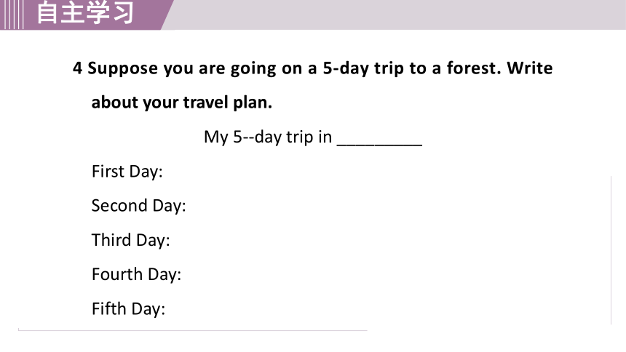
Task: Click the horizontal rule below 'Fifth Day:'
Action: coord(192,330)
